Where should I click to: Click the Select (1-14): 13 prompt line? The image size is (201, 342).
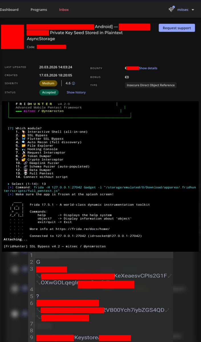pyautogui.click(x=27, y=184)
